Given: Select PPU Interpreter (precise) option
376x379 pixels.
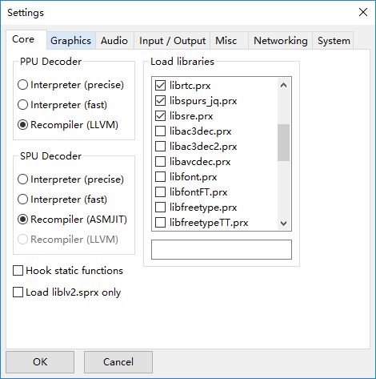Looking at the screenshot, I should pyautogui.click(x=70, y=85).
